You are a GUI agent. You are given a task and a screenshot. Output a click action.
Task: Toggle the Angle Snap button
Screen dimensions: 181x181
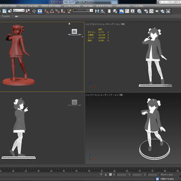coord(52,11)
